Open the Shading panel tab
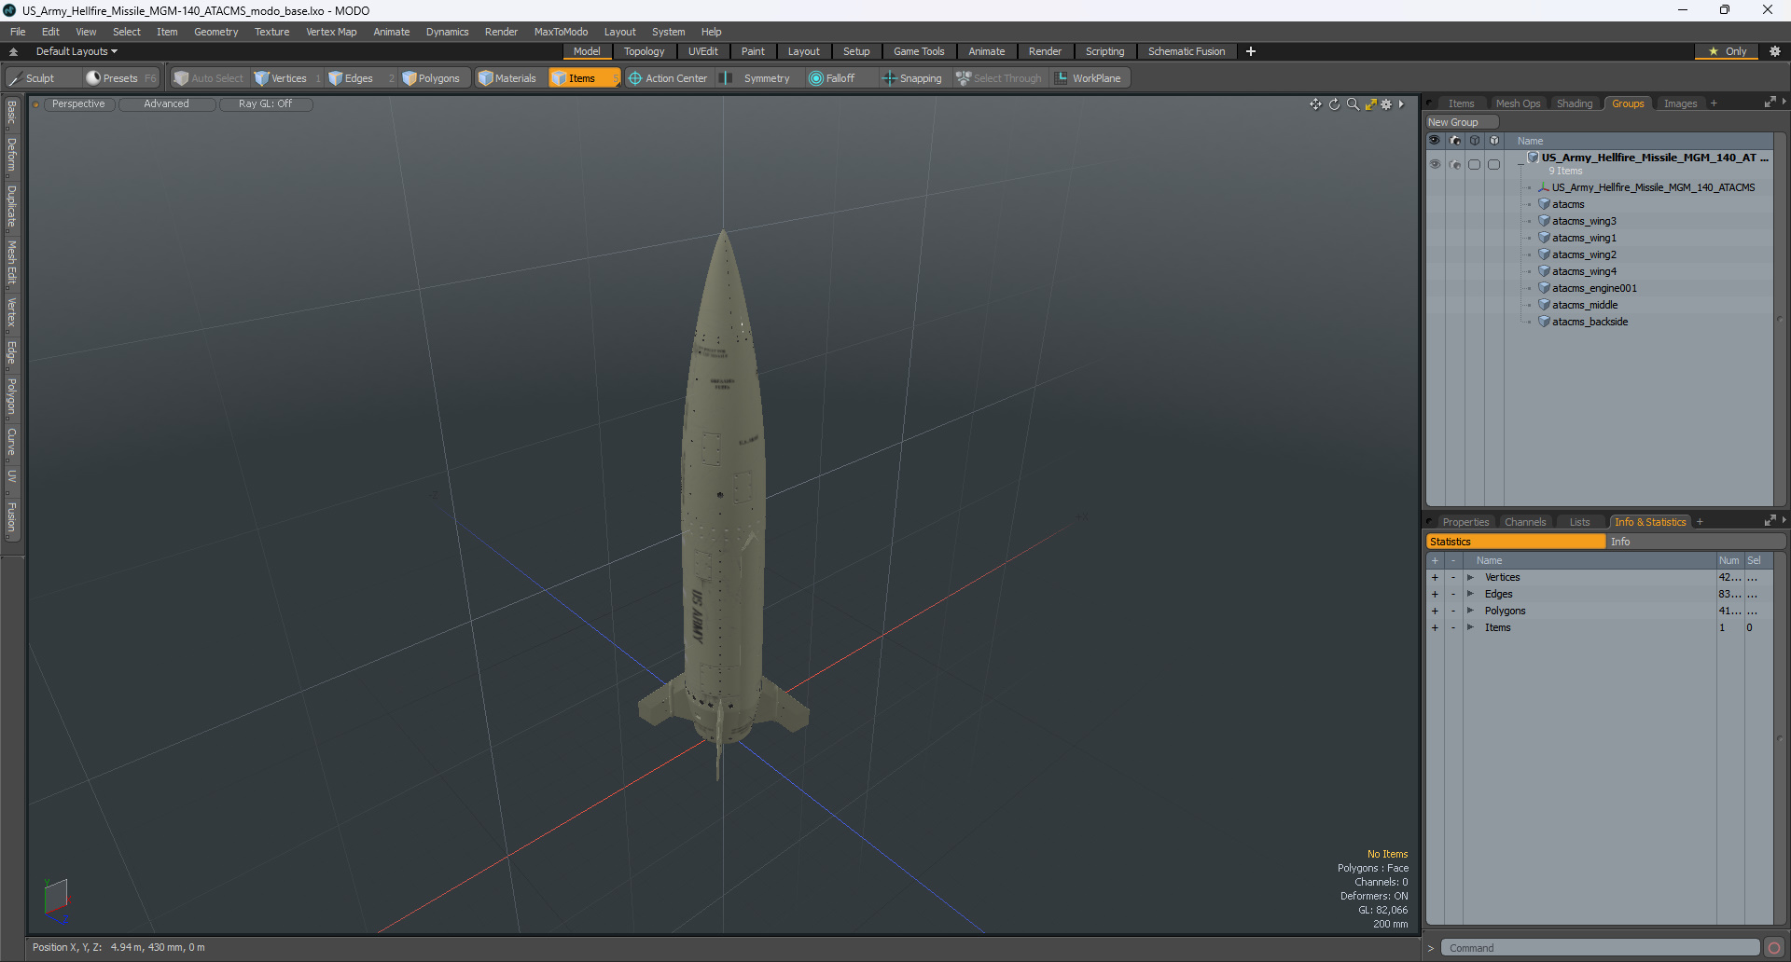1791x962 pixels. click(1575, 103)
